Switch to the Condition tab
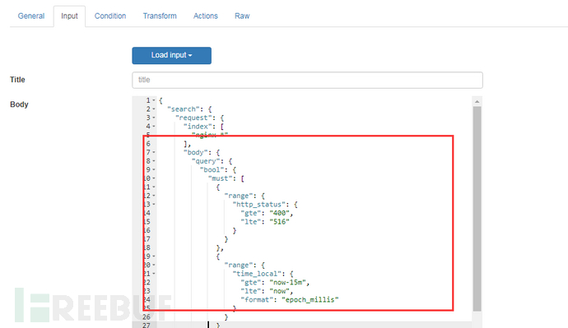568x328 pixels. click(110, 16)
